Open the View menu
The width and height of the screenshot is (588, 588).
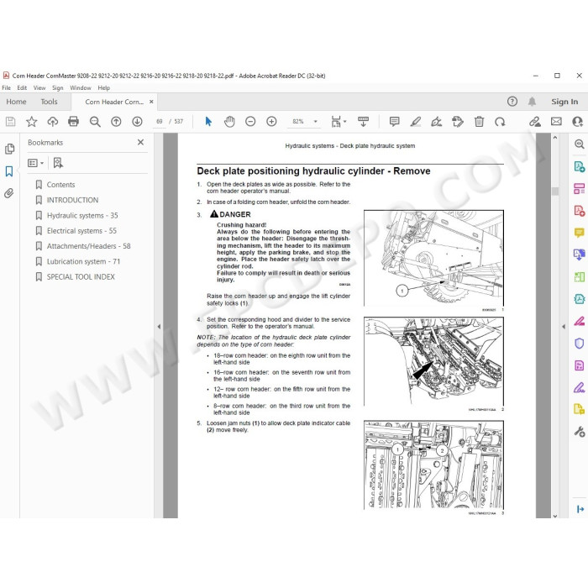pos(39,87)
